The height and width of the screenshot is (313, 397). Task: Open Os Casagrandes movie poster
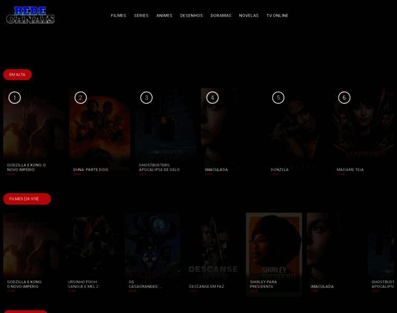153,254
